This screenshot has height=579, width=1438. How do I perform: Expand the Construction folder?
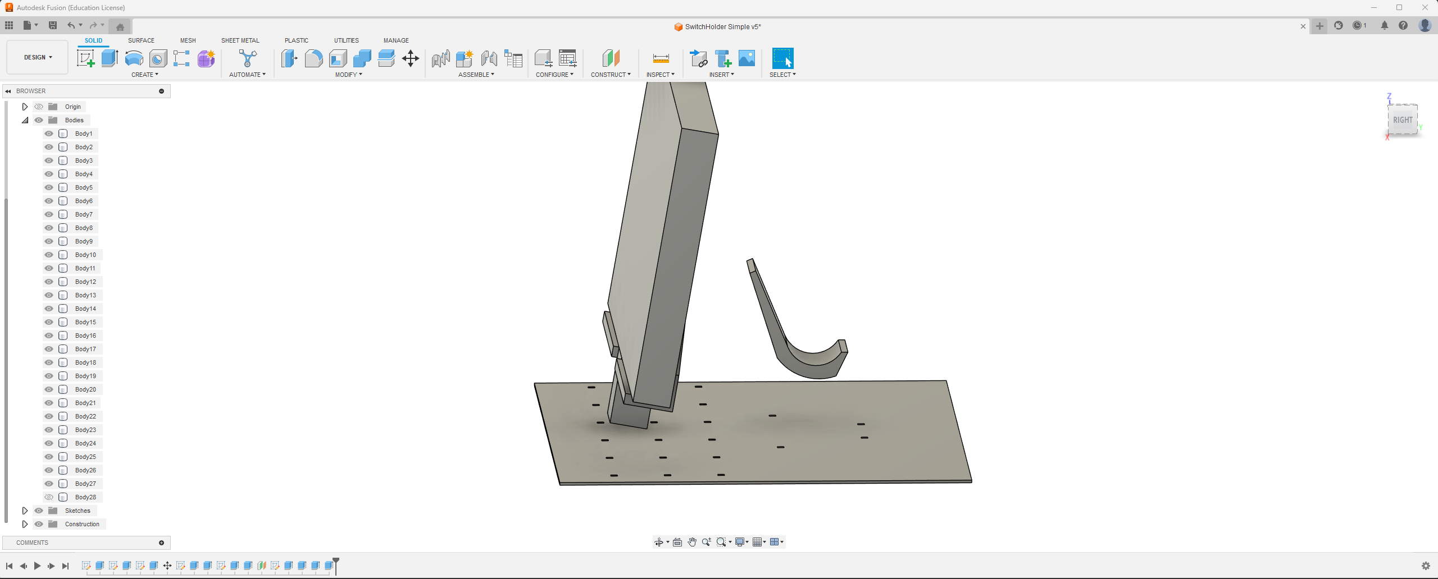[25, 524]
